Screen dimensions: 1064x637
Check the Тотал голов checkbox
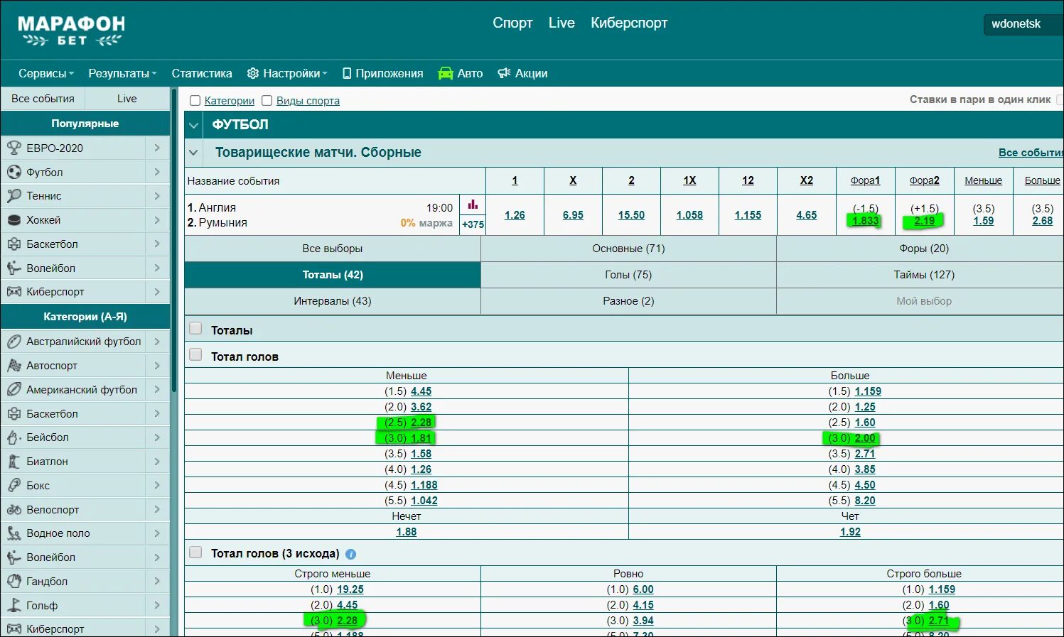click(x=195, y=355)
